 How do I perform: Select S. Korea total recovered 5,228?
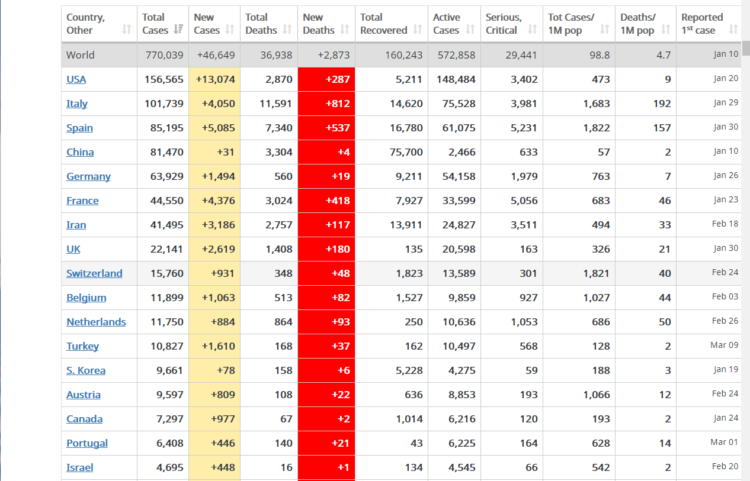click(409, 370)
